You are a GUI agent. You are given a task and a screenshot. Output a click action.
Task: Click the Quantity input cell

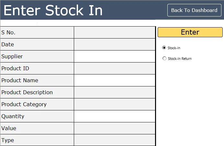coord(115,116)
